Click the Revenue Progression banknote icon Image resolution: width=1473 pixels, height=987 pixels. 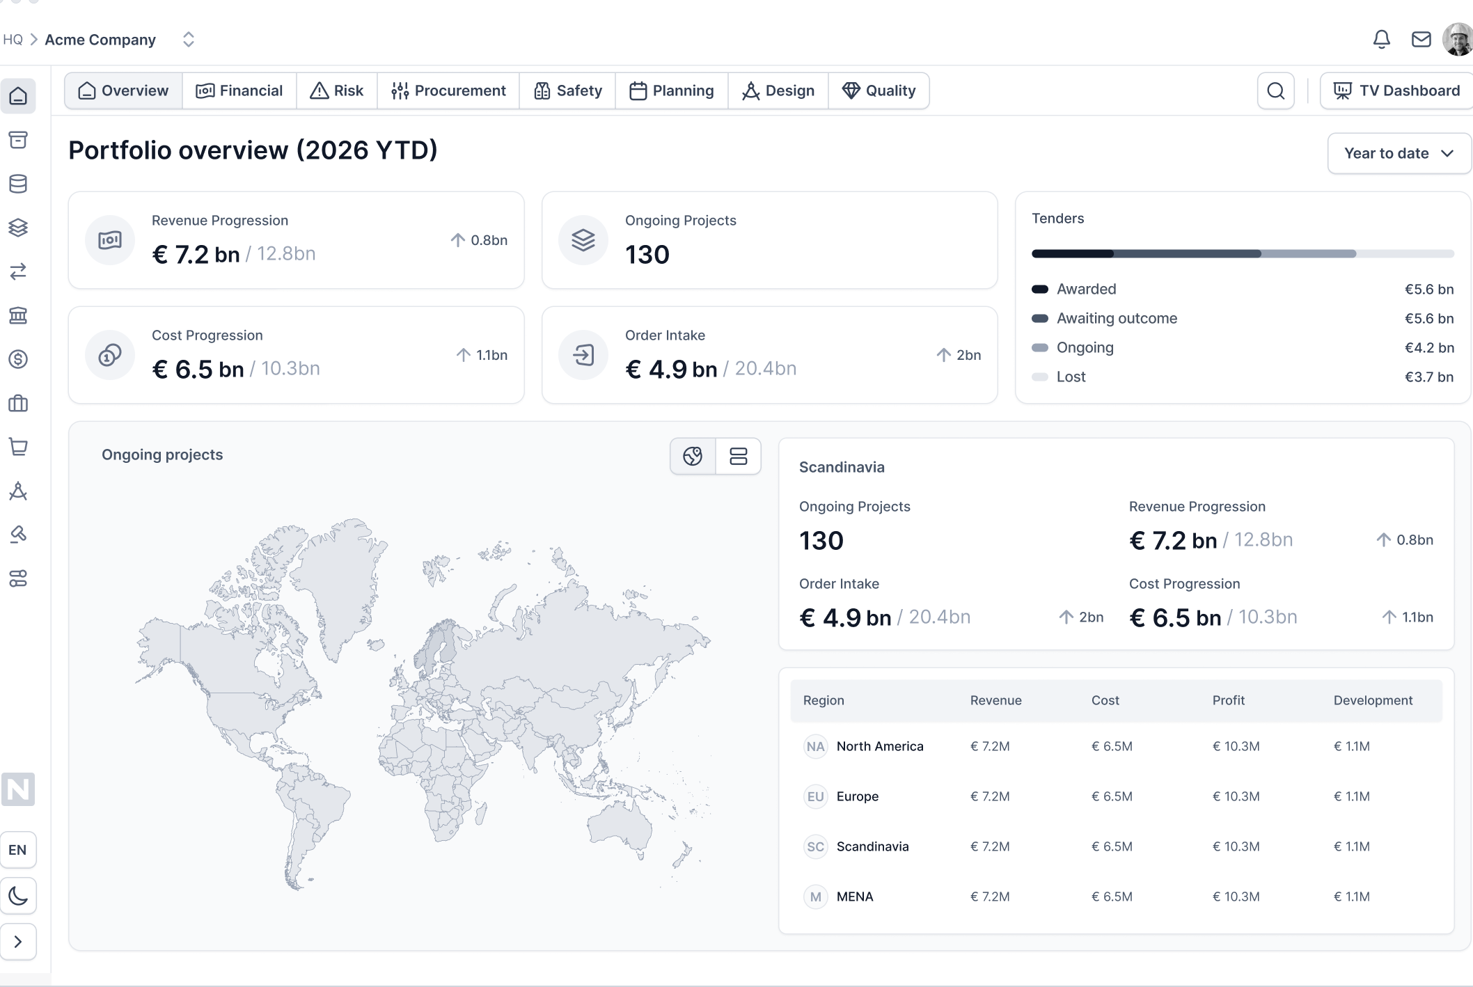tap(110, 240)
